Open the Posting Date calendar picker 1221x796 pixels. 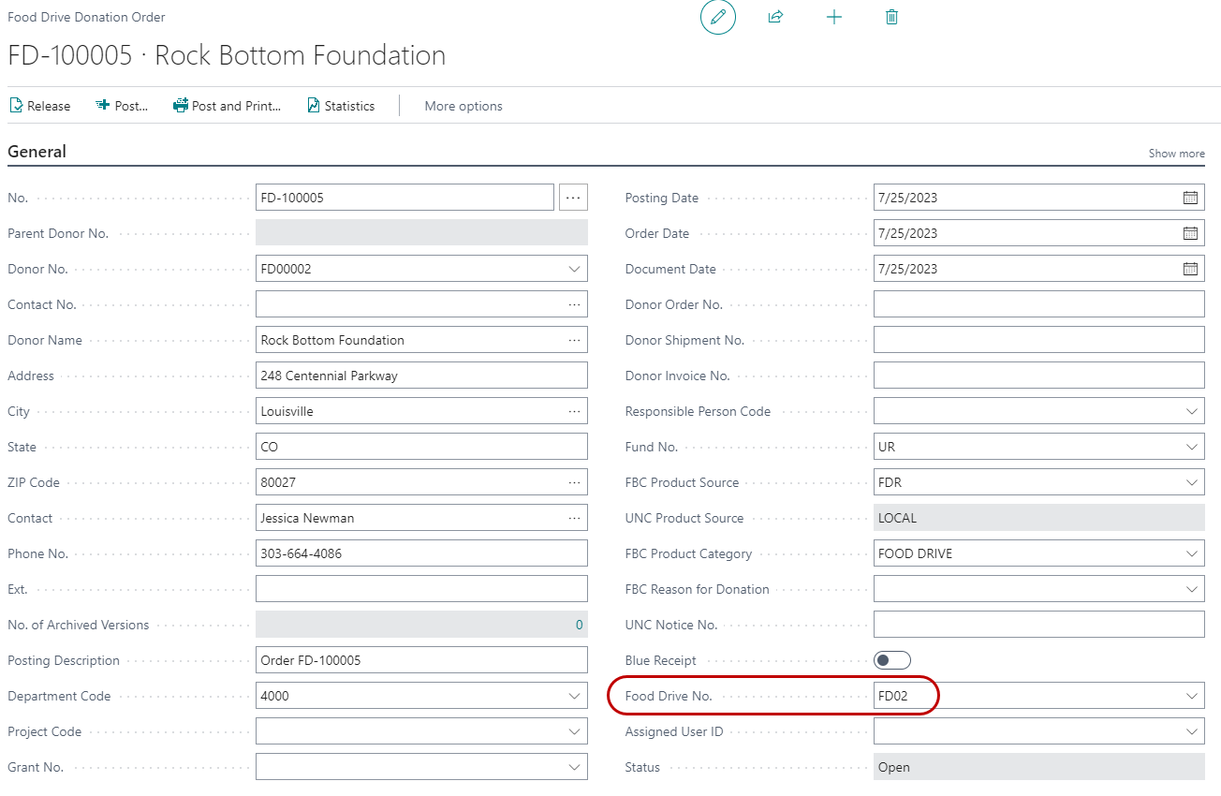pos(1190,198)
